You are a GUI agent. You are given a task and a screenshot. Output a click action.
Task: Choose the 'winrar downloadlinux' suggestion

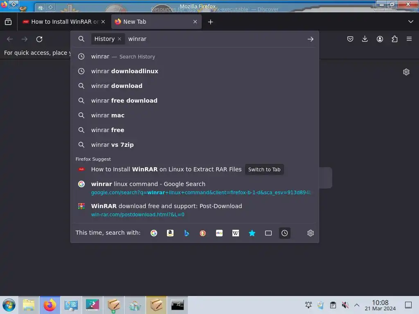[194, 71]
